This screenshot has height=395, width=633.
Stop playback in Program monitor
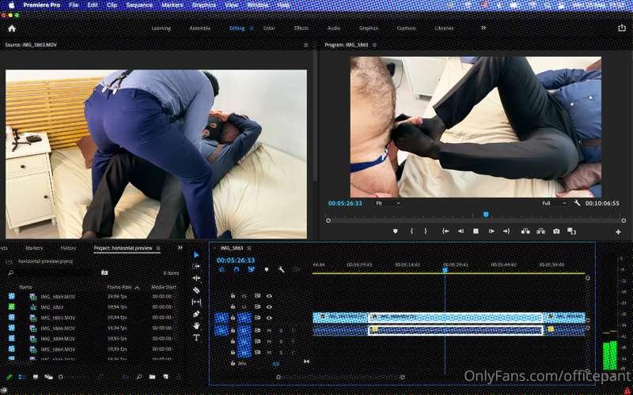476,231
